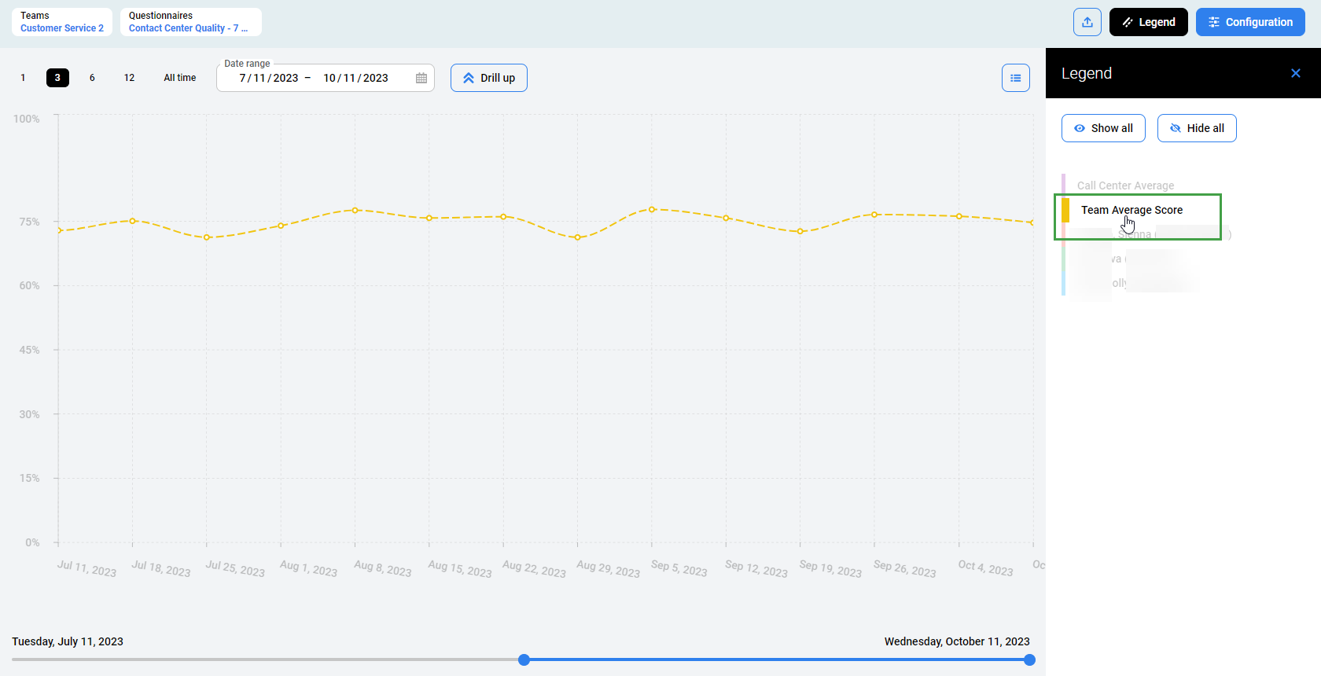Select the 12 month range
Image resolution: width=1321 pixels, height=676 pixels.
pyautogui.click(x=129, y=78)
